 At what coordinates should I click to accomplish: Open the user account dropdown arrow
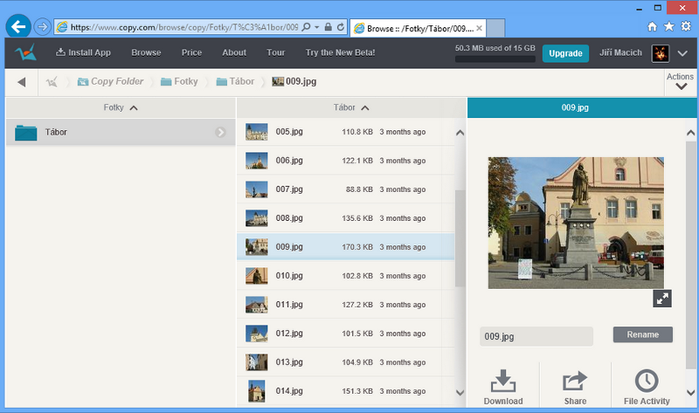pos(682,53)
